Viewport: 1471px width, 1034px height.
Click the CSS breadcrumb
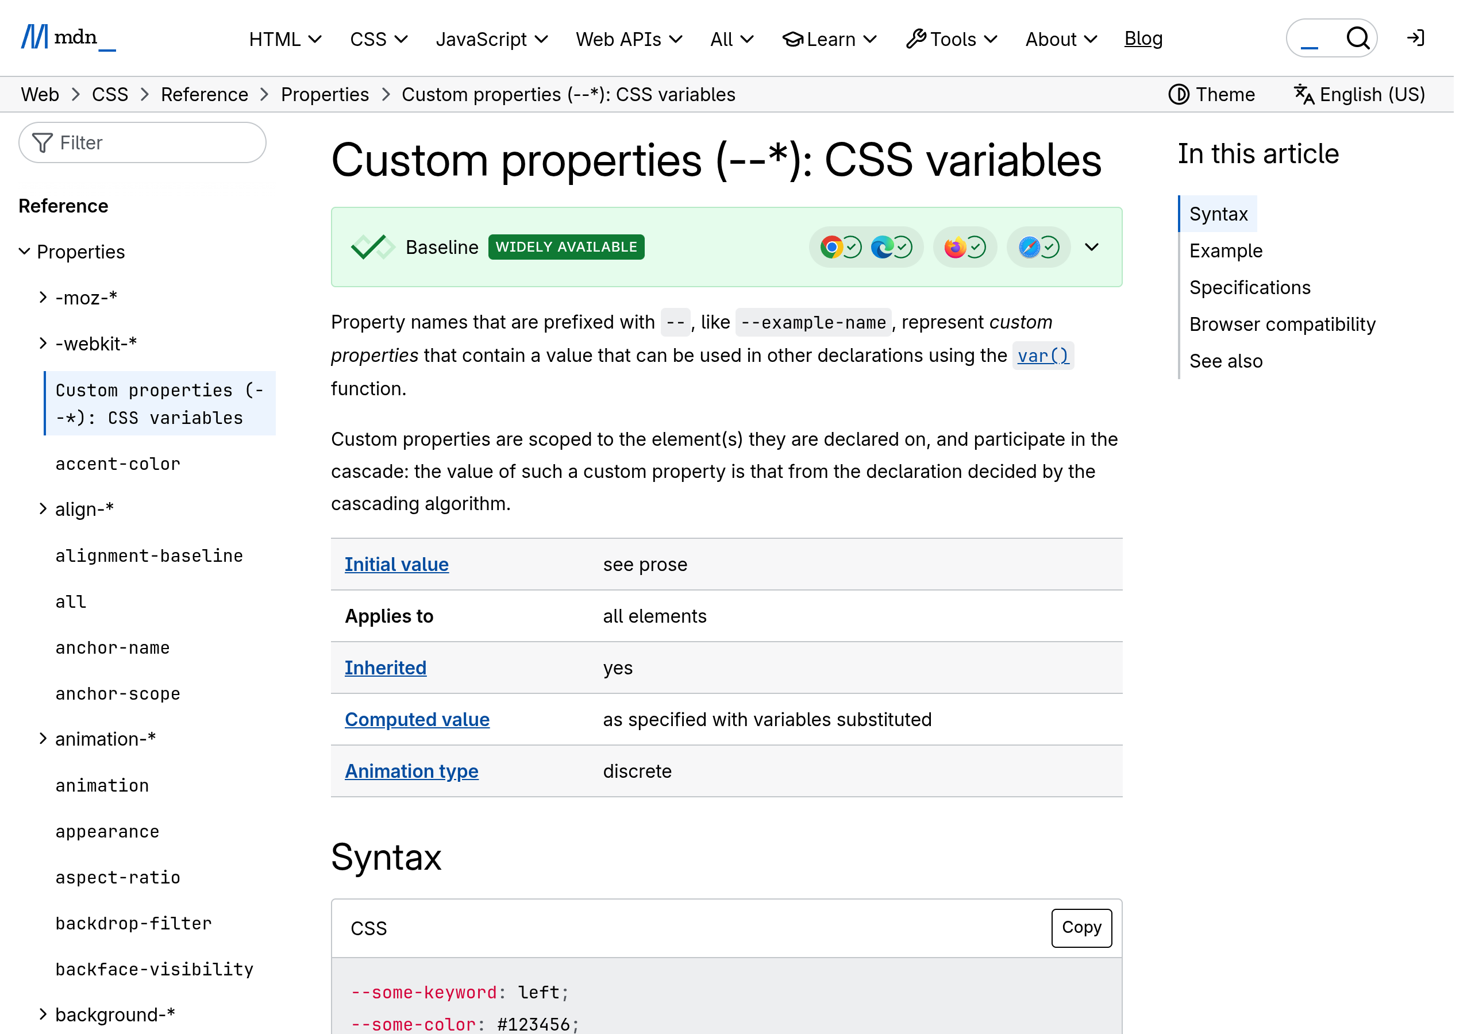(x=110, y=95)
